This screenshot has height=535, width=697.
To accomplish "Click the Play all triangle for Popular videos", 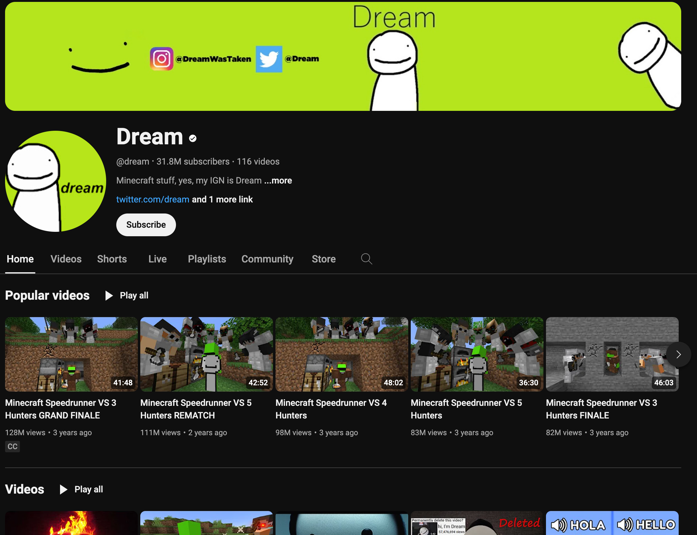I will click(x=109, y=296).
